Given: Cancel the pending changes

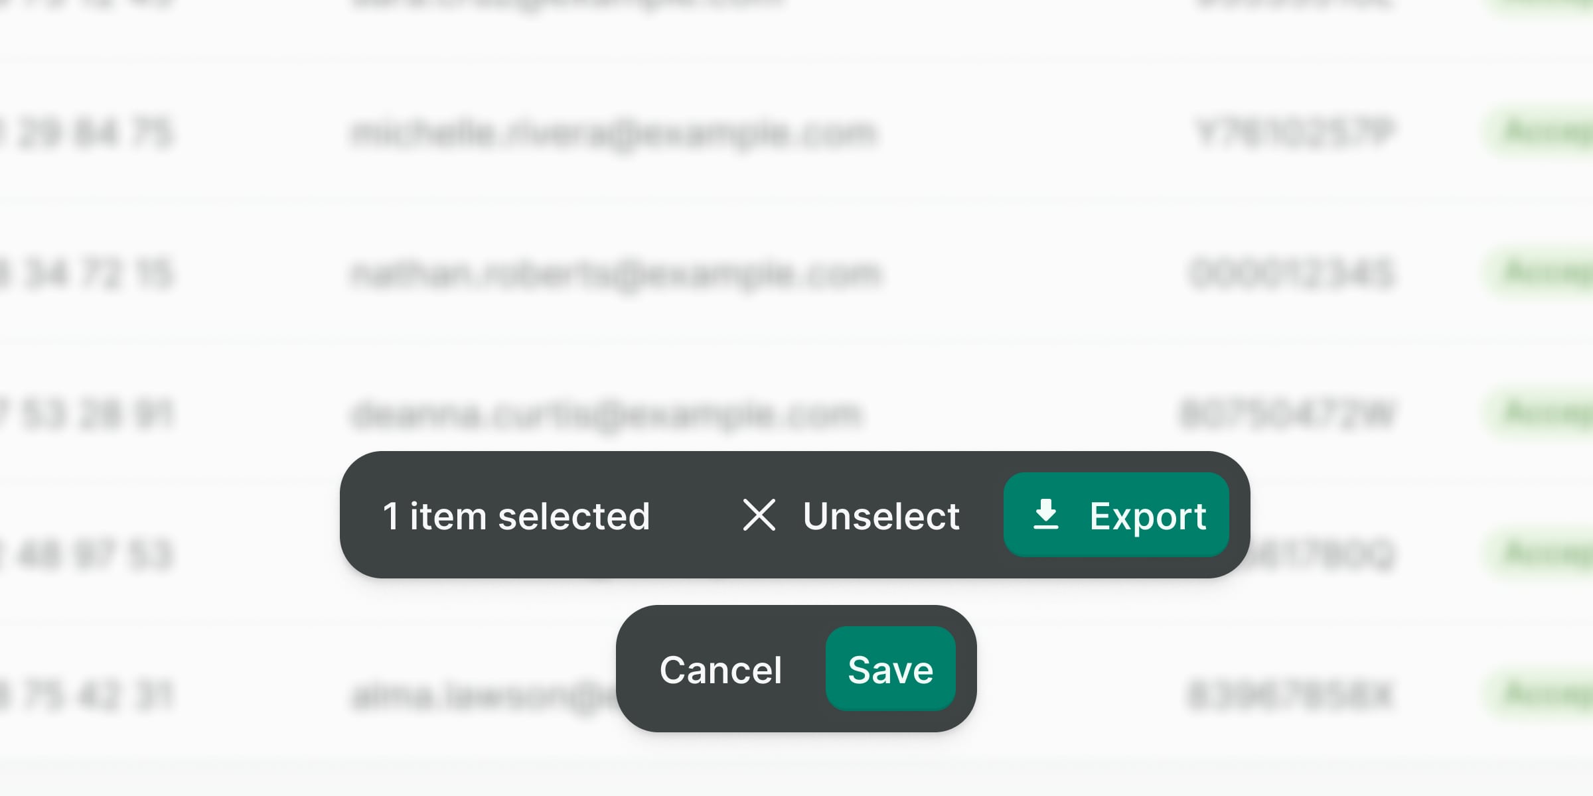Looking at the screenshot, I should (721, 669).
